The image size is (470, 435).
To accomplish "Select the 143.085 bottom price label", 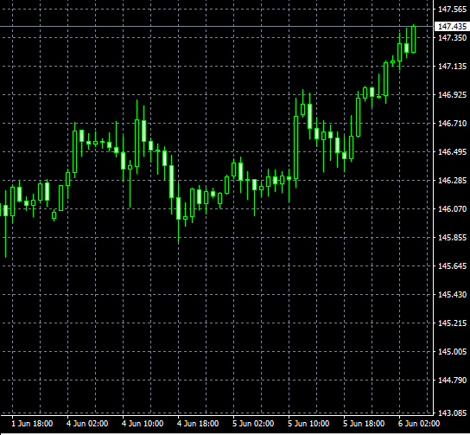I will click(453, 413).
